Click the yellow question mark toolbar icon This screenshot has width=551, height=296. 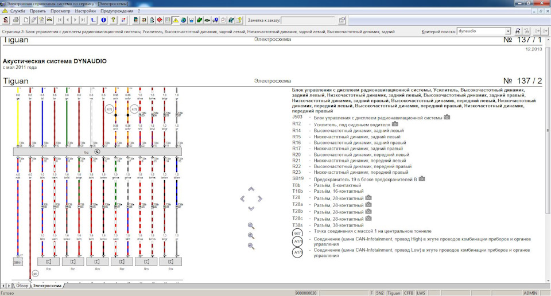point(113,20)
